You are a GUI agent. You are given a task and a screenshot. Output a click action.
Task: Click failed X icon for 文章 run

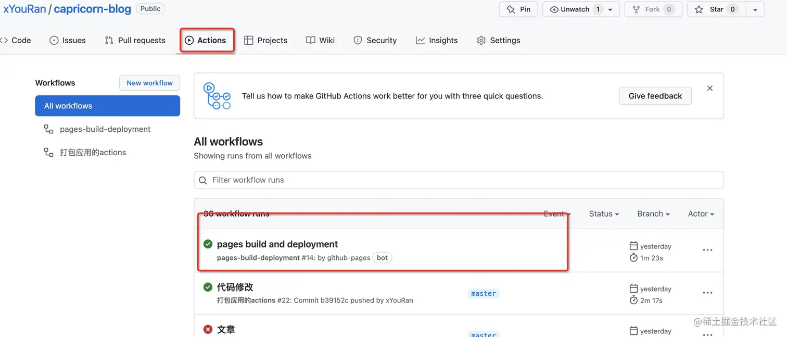208,329
